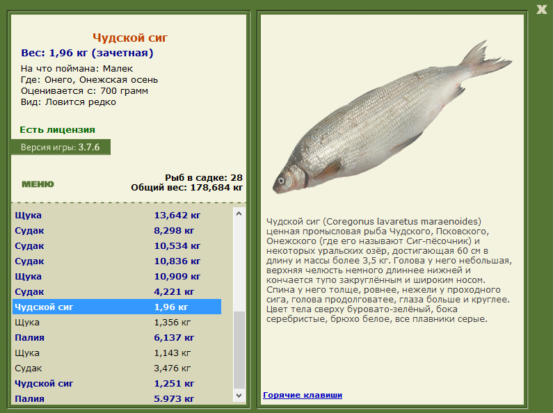Select Судак 10,534 кг row

[117, 245]
